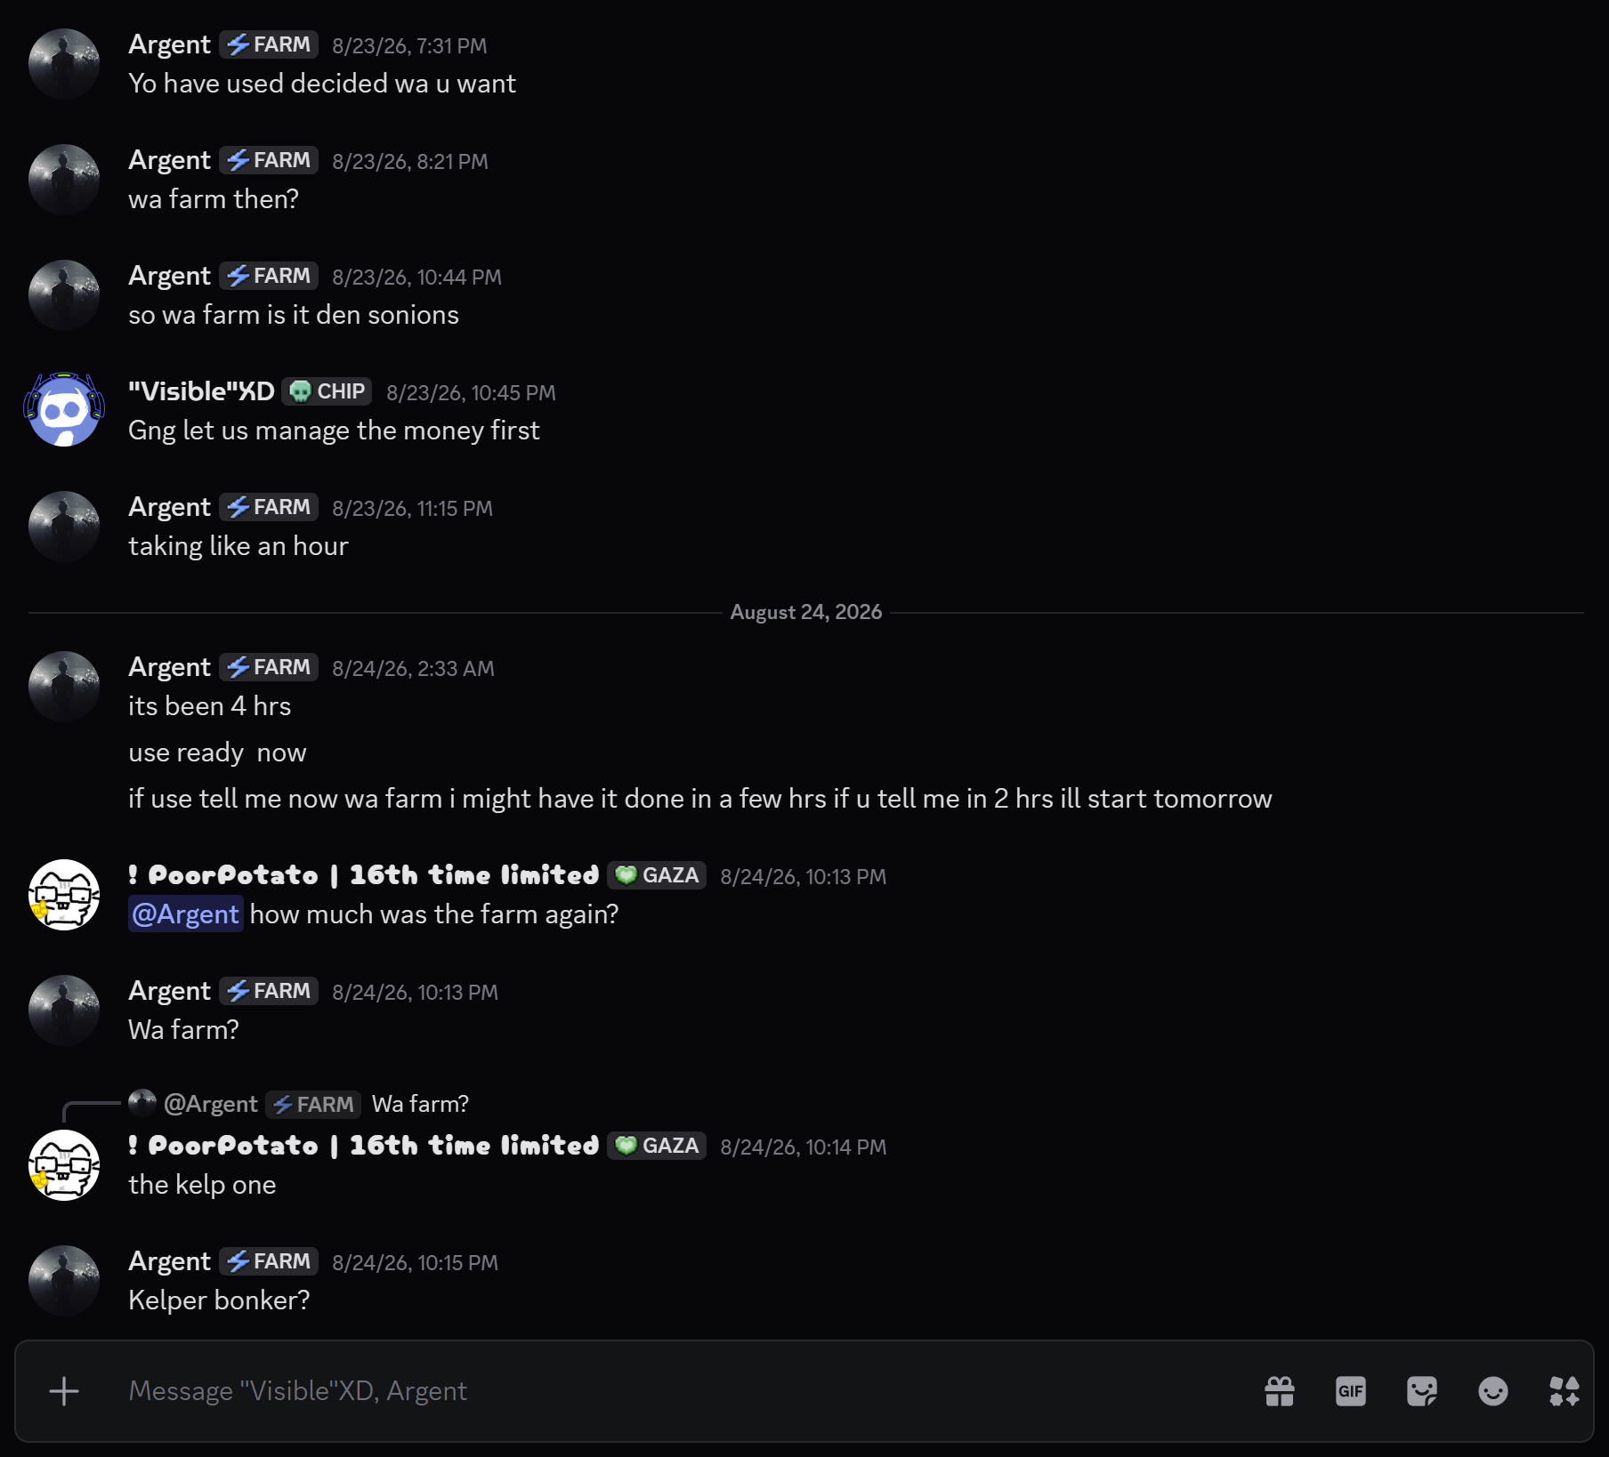Open the GIF picker
The height and width of the screenshot is (1457, 1609).
[x=1351, y=1391]
